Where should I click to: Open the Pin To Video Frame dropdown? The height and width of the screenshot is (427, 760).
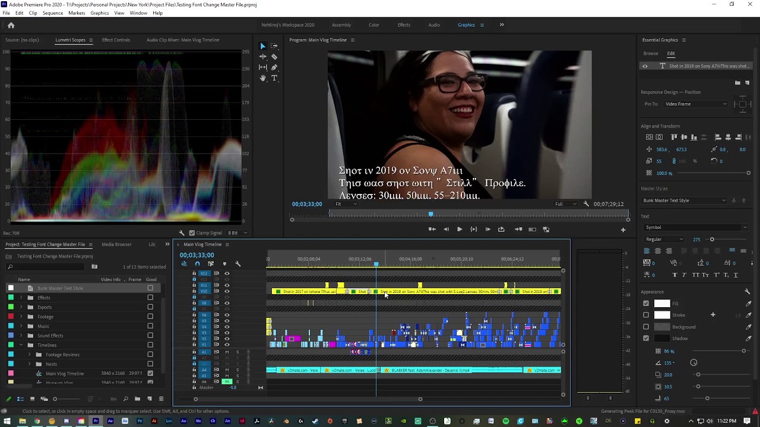[x=695, y=104]
